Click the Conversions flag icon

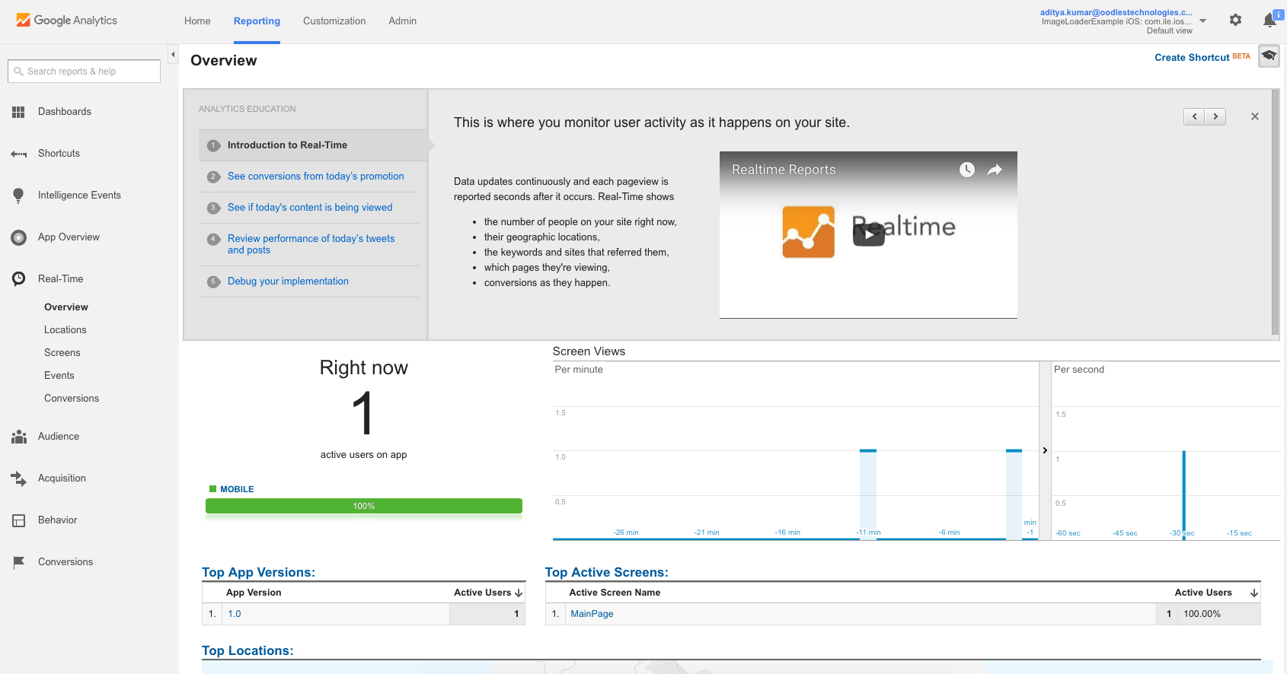click(x=18, y=562)
